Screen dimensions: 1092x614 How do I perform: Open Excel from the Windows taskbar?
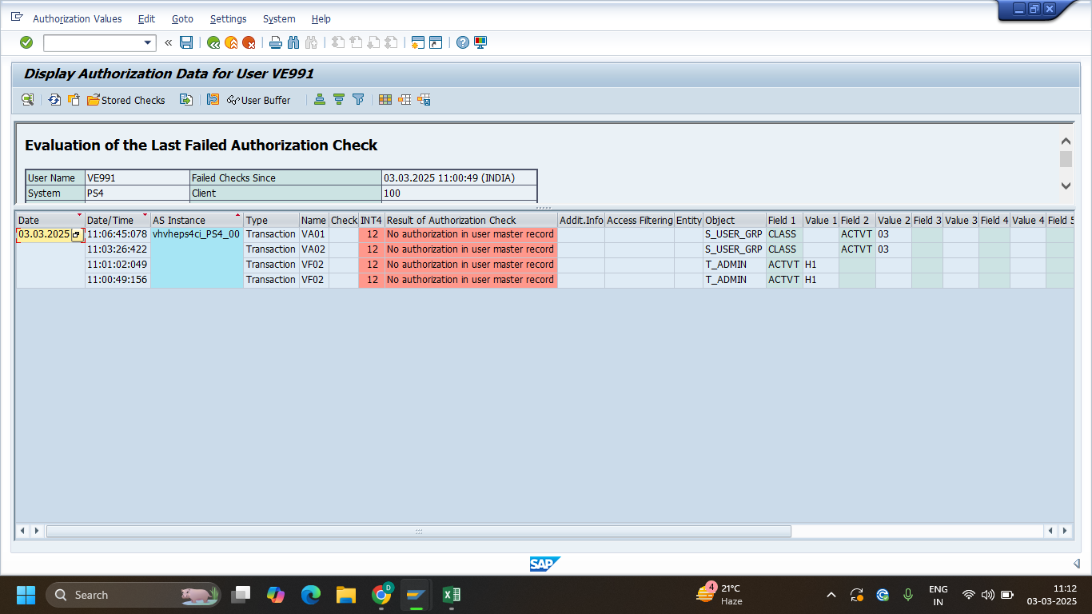point(452,595)
